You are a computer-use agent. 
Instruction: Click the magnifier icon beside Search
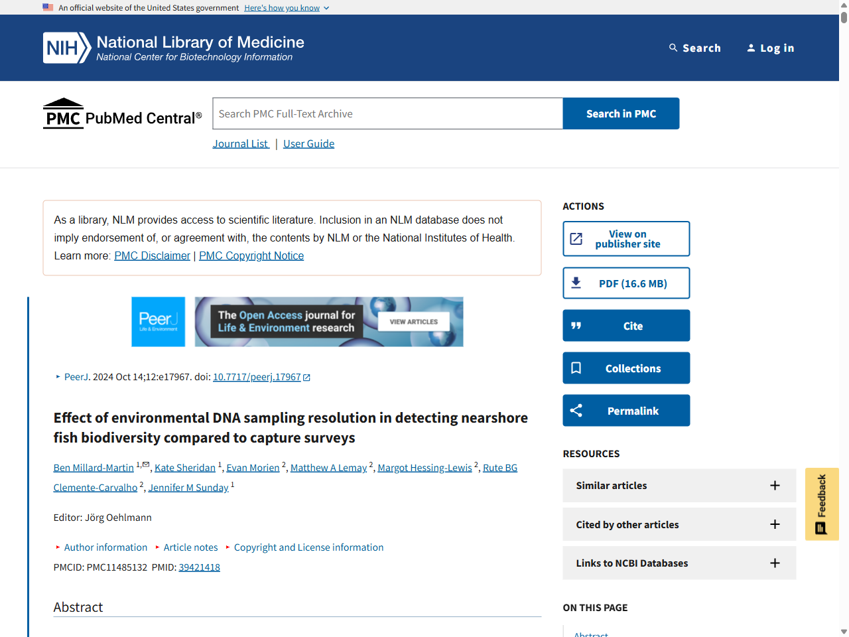(x=673, y=48)
